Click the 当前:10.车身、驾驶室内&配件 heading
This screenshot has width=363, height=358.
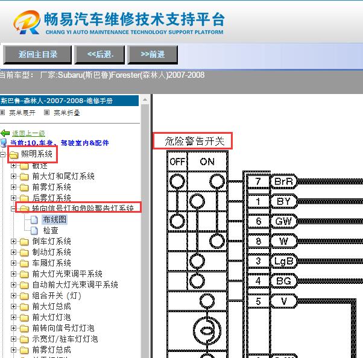tap(60, 143)
